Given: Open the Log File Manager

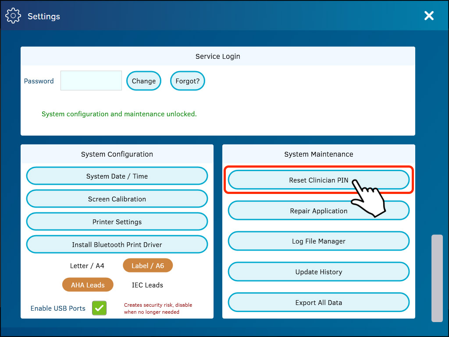Looking at the screenshot, I should (318, 241).
